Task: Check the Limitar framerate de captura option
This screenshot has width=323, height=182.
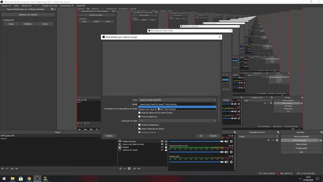Action: click(139, 128)
